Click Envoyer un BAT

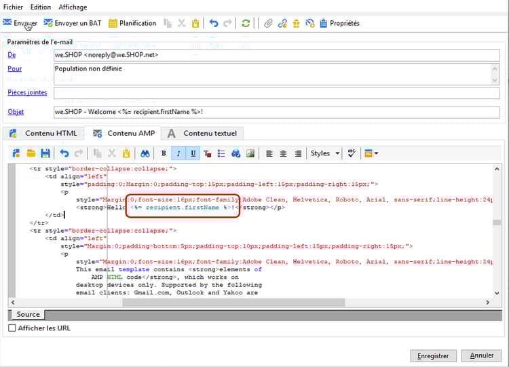click(73, 23)
